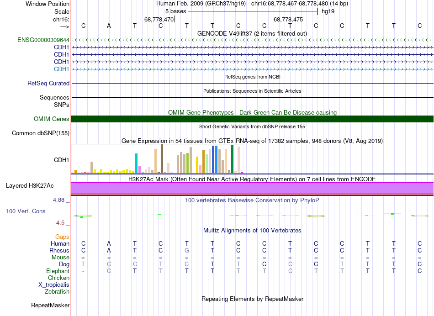Open the RefSeq Curated track label

pos(48,83)
